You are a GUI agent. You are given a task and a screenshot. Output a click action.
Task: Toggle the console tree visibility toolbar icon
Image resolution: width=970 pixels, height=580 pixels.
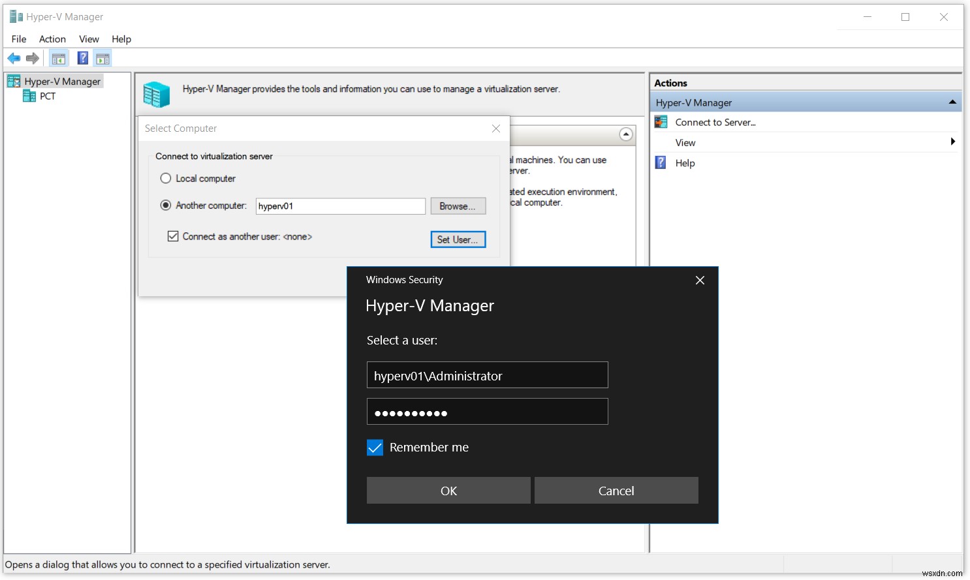pos(58,58)
